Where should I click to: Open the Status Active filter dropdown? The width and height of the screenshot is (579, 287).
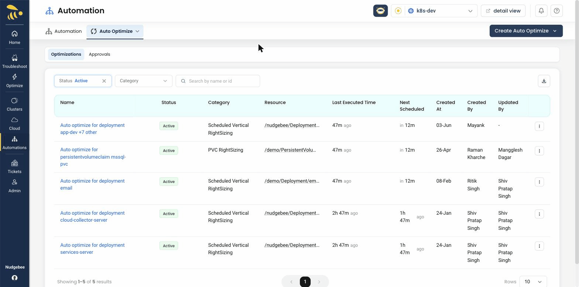pyautogui.click(x=83, y=81)
